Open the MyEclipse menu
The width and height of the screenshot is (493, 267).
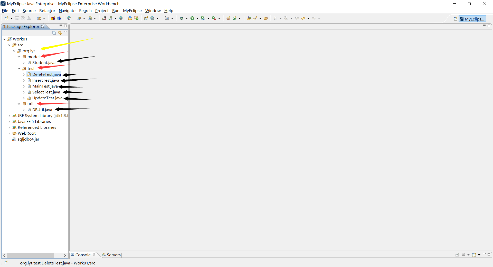tap(132, 10)
